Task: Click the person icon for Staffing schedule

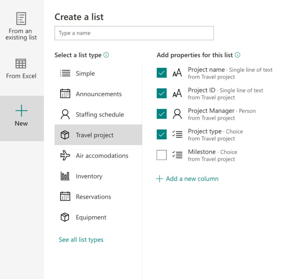Action: (x=65, y=114)
